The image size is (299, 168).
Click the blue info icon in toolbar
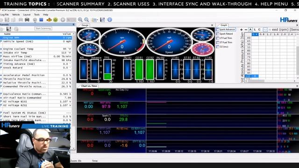[x=110, y=20]
